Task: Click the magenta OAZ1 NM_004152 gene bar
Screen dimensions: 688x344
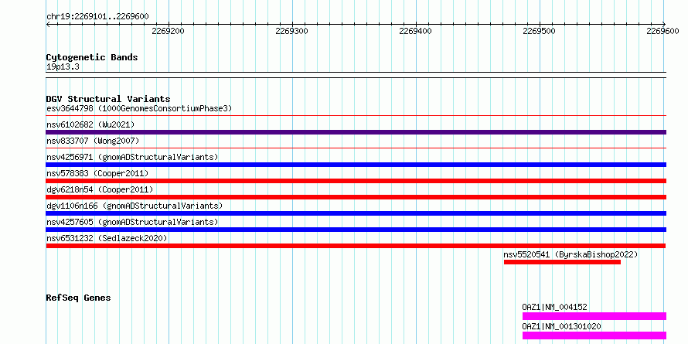Action: pyautogui.click(x=594, y=316)
